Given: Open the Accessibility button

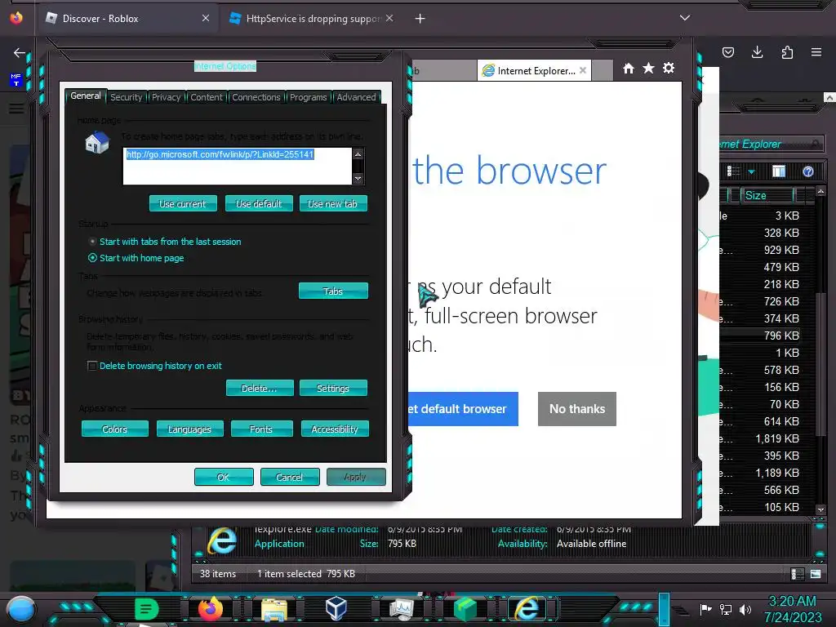Looking at the screenshot, I should [335, 429].
